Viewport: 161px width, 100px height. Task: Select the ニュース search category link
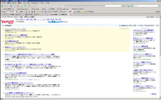click(x=39, y=19)
